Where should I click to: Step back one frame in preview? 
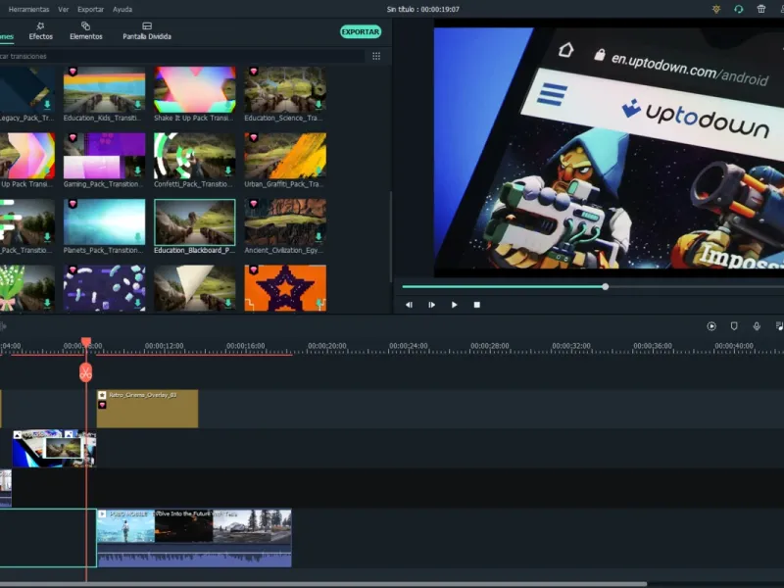click(x=409, y=305)
